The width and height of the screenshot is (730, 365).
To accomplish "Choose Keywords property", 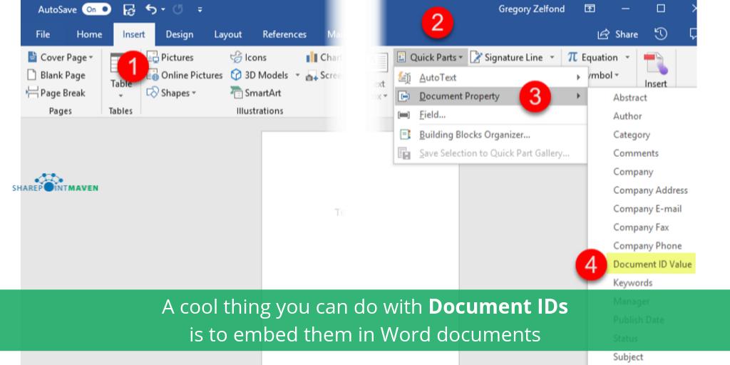I will tap(632, 282).
